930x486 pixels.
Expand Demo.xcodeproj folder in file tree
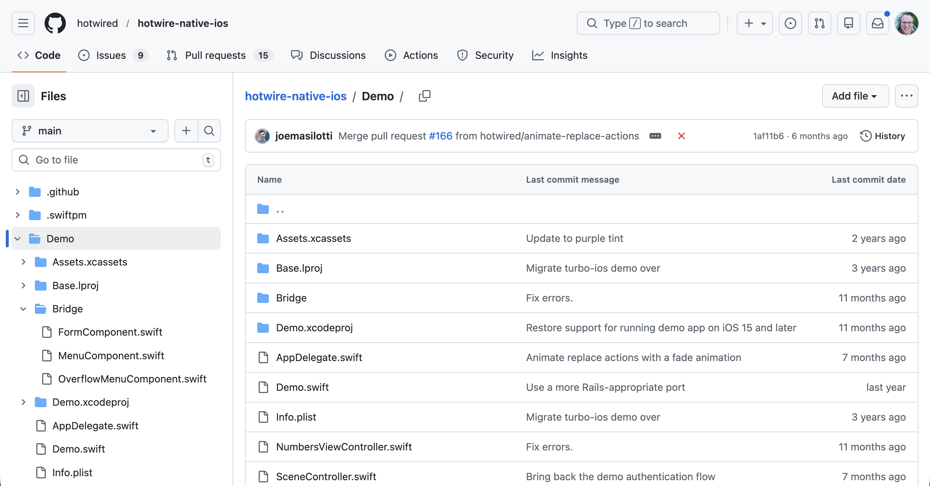tap(23, 402)
